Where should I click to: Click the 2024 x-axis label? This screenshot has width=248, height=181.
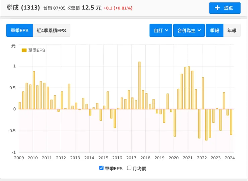[x=230, y=158]
